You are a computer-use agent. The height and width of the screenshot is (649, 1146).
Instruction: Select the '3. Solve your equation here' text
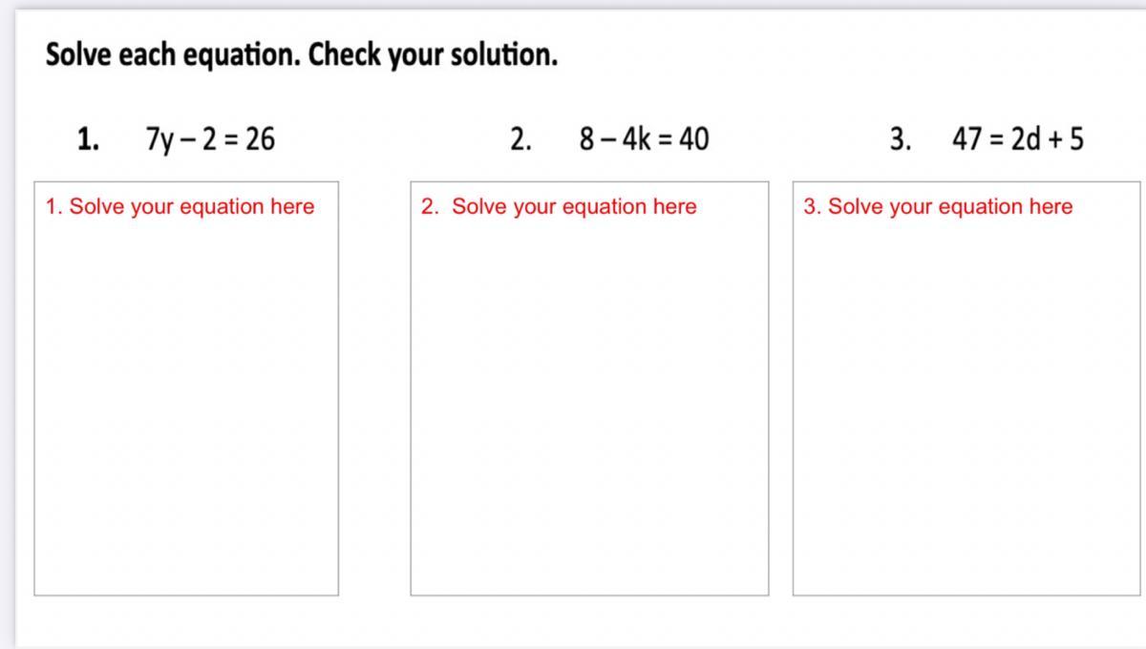point(938,206)
